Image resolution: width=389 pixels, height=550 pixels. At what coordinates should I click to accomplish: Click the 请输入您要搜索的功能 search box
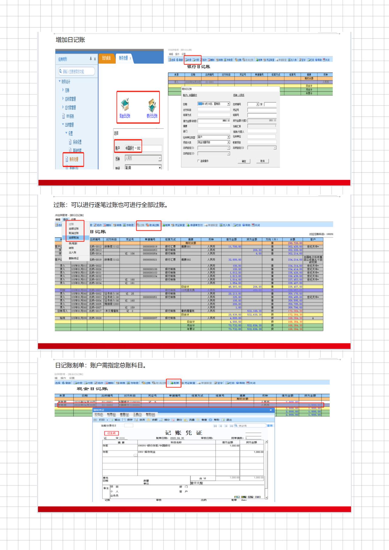coord(77,71)
